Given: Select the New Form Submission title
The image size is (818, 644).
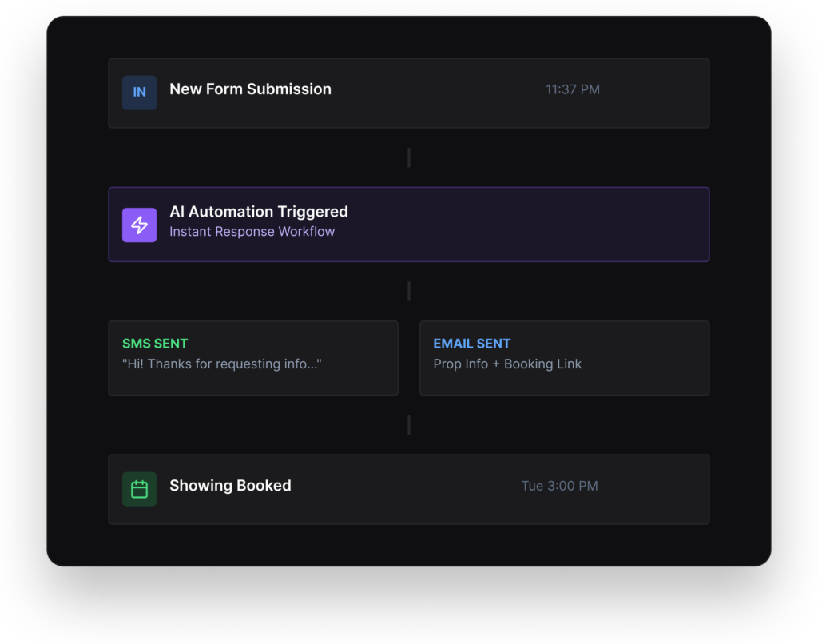Looking at the screenshot, I should pos(250,89).
